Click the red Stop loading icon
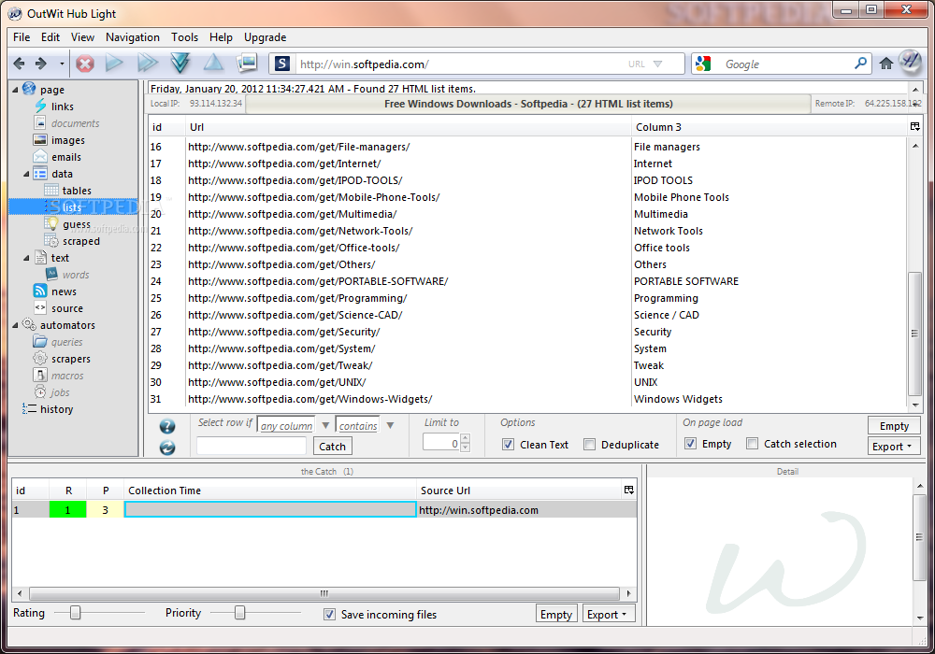The image size is (935, 654). pyautogui.click(x=85, y=64)
